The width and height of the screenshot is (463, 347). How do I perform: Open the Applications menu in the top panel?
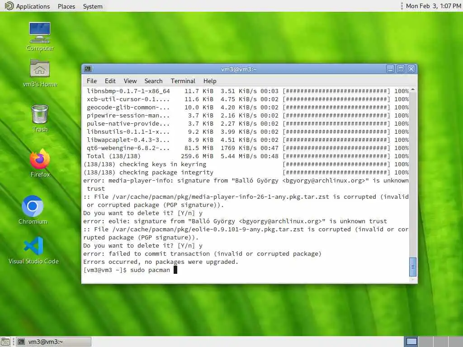click(x=33, y=6)
